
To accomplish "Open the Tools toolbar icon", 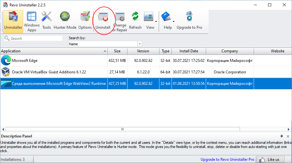I will tap(46, 21).
